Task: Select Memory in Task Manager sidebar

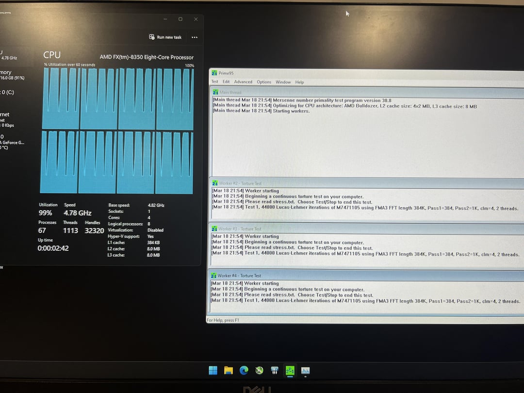Action: coord(12,75)
